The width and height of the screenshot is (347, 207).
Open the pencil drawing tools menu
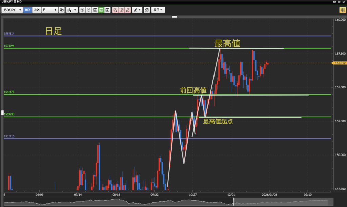137,10
